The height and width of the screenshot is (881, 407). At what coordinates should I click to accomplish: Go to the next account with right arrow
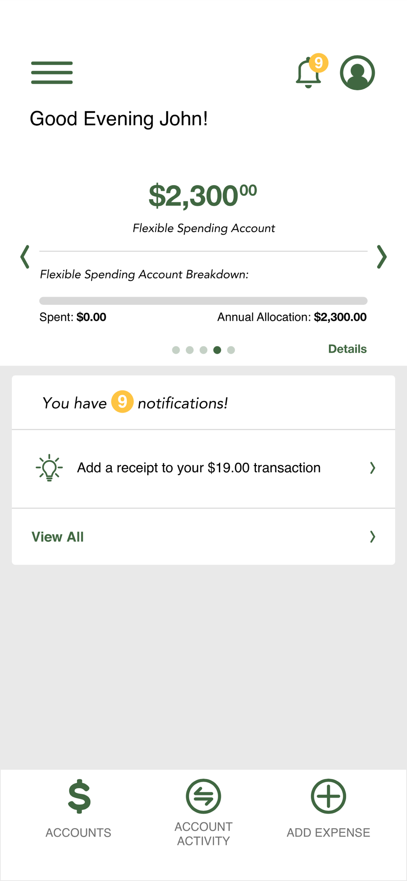(382, 257)
